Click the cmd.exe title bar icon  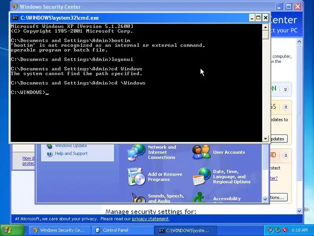[15, 18]
